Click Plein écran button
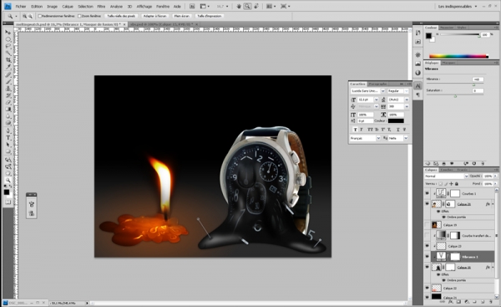This screenshot has height=307, width=501. tap(181, 16)
